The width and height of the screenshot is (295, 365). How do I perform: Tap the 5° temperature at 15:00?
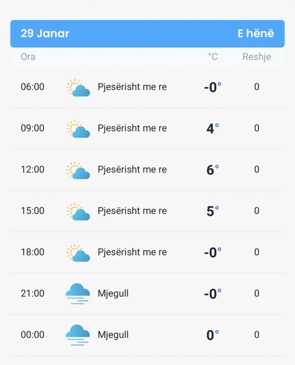(213, 211)
